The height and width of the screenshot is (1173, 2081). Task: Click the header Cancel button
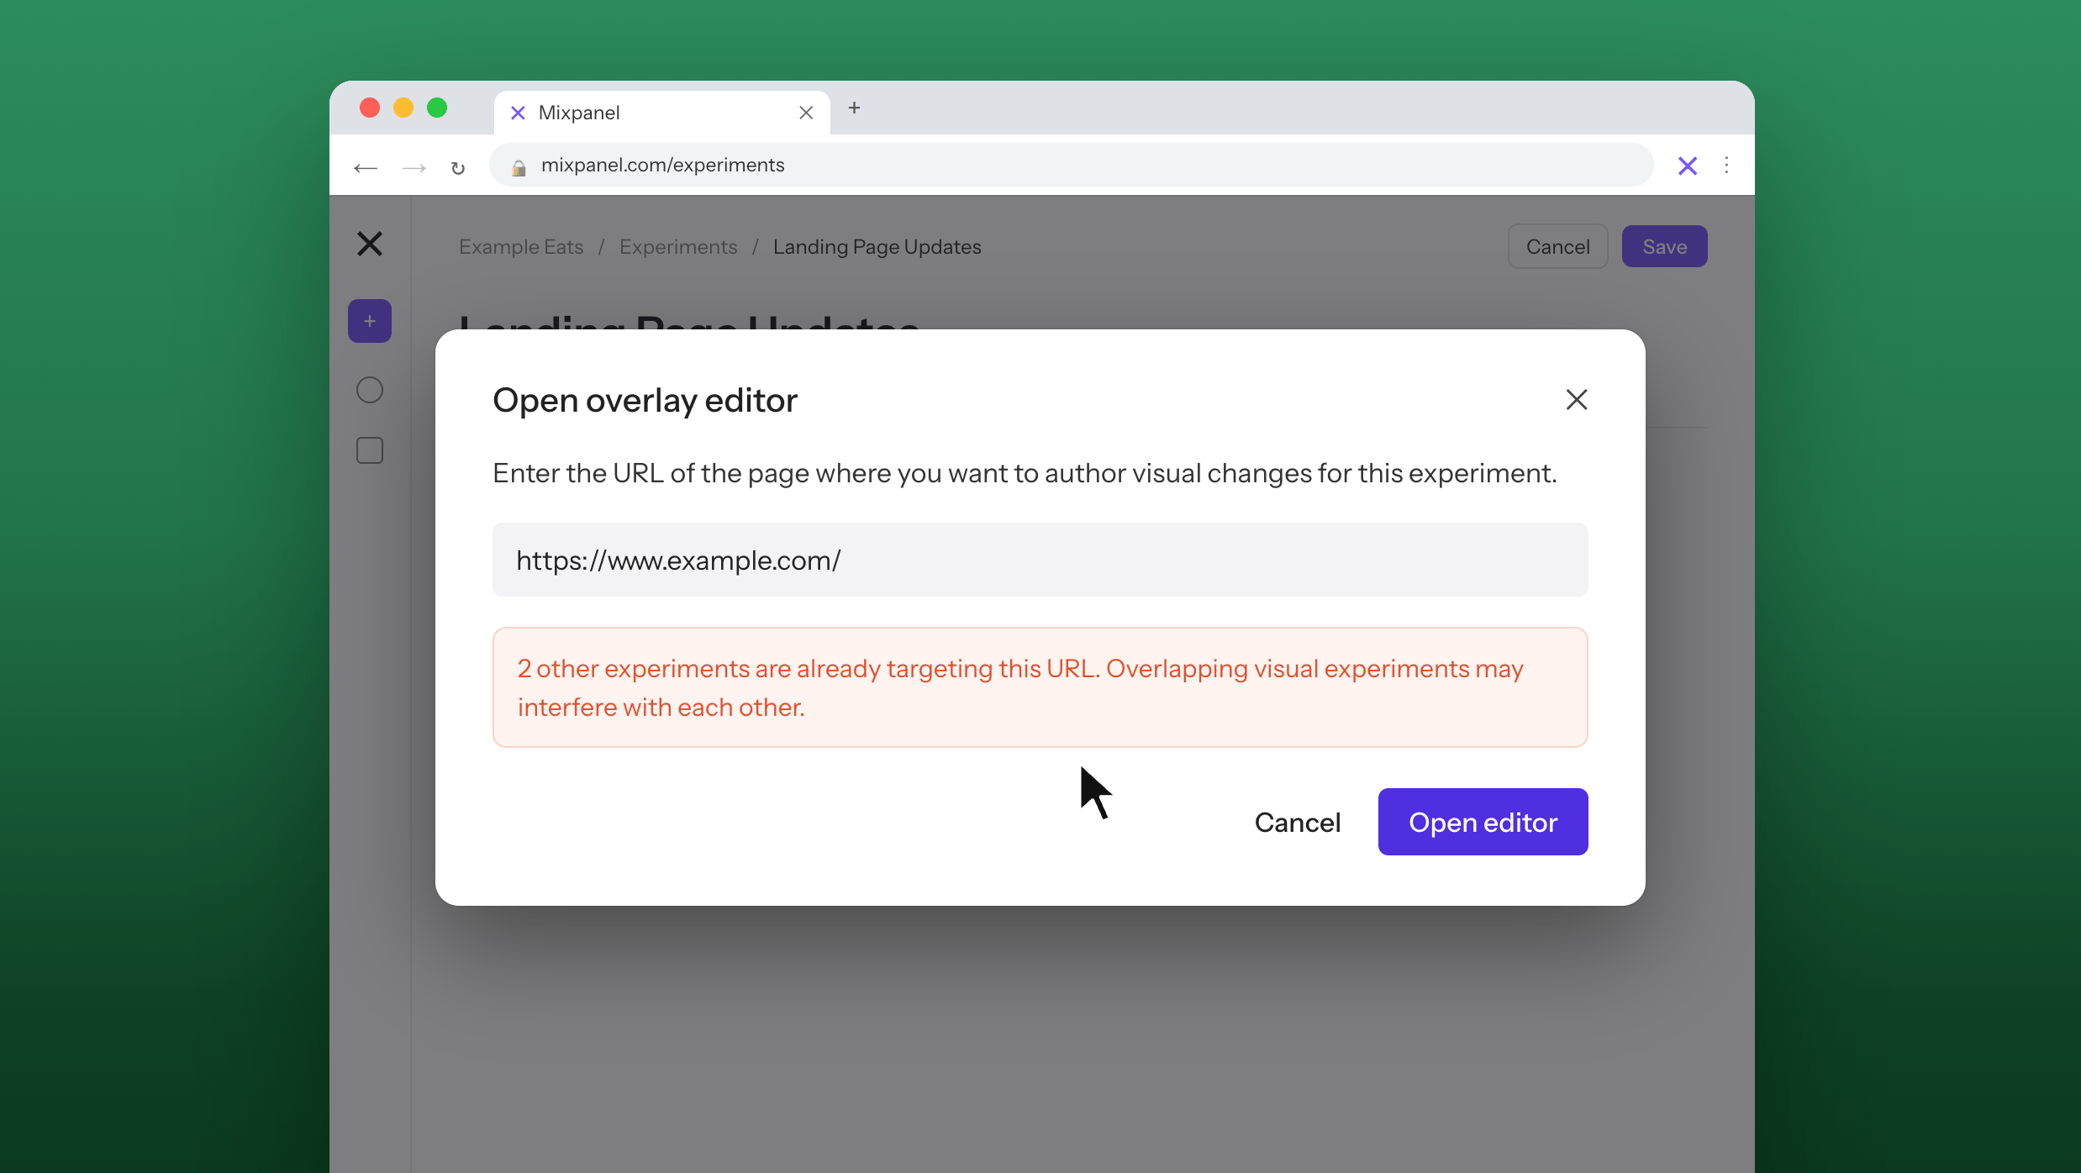point(1557,246)
